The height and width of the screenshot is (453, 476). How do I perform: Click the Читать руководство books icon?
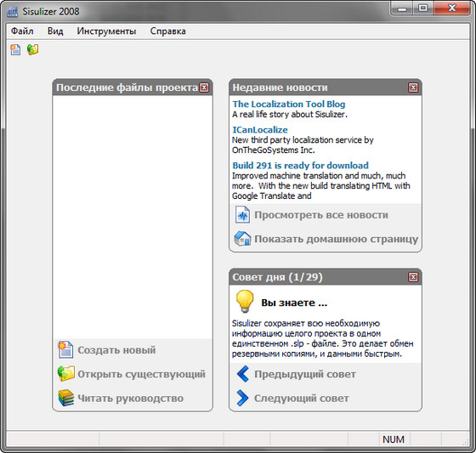click(x=66, y=398)
